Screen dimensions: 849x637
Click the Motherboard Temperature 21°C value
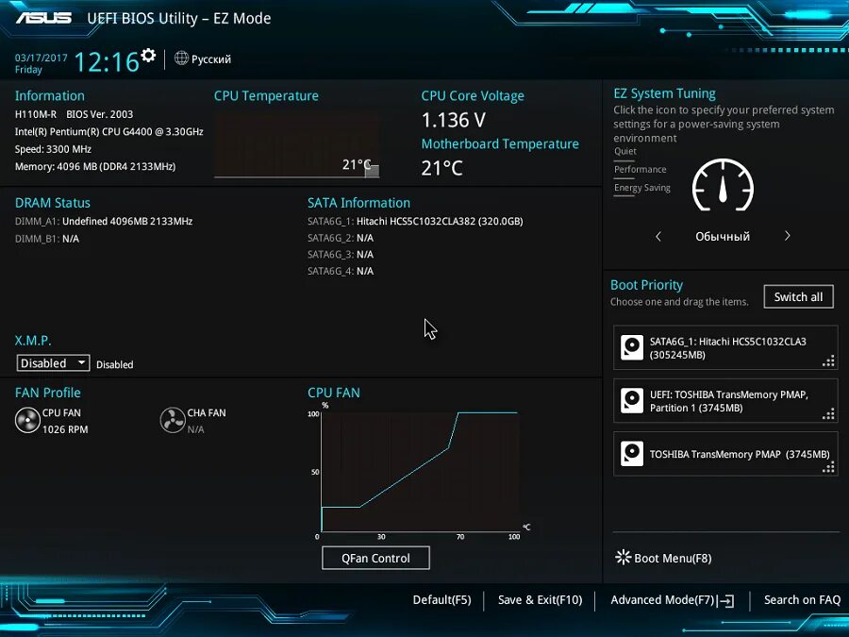(441, 169)
